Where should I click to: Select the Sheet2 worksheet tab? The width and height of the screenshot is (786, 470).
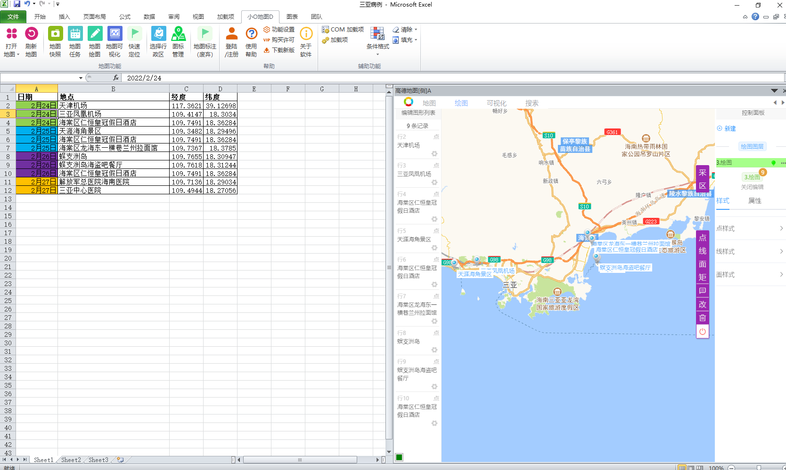tap(71, 460)
